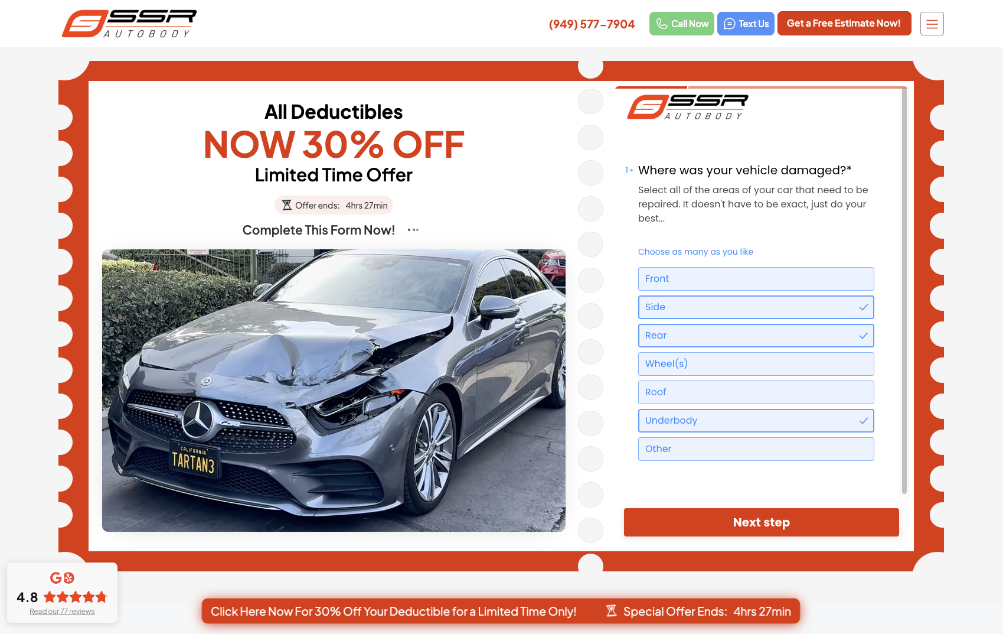Deselect the Underbody option
The image size is (1003, 634).
pos(756,421)
